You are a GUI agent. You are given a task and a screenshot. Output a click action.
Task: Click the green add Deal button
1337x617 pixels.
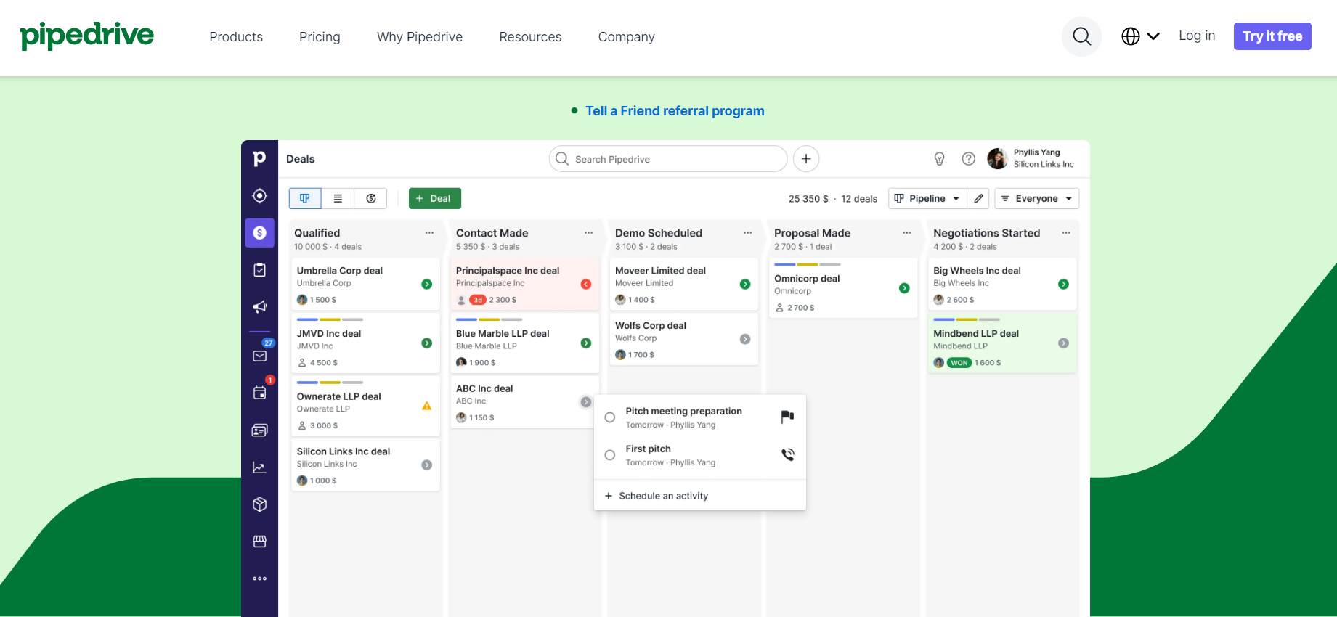point(435,198)
